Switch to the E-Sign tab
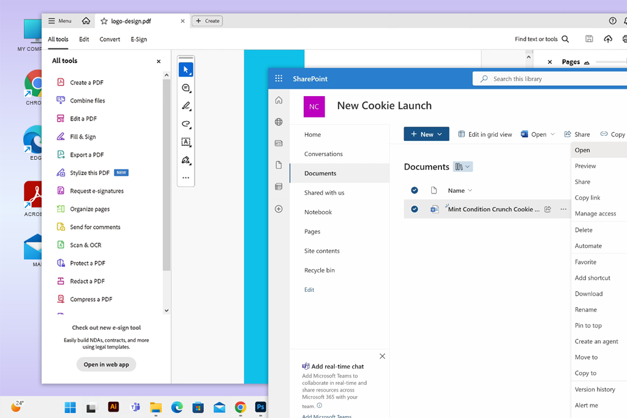 pos(139,39)
